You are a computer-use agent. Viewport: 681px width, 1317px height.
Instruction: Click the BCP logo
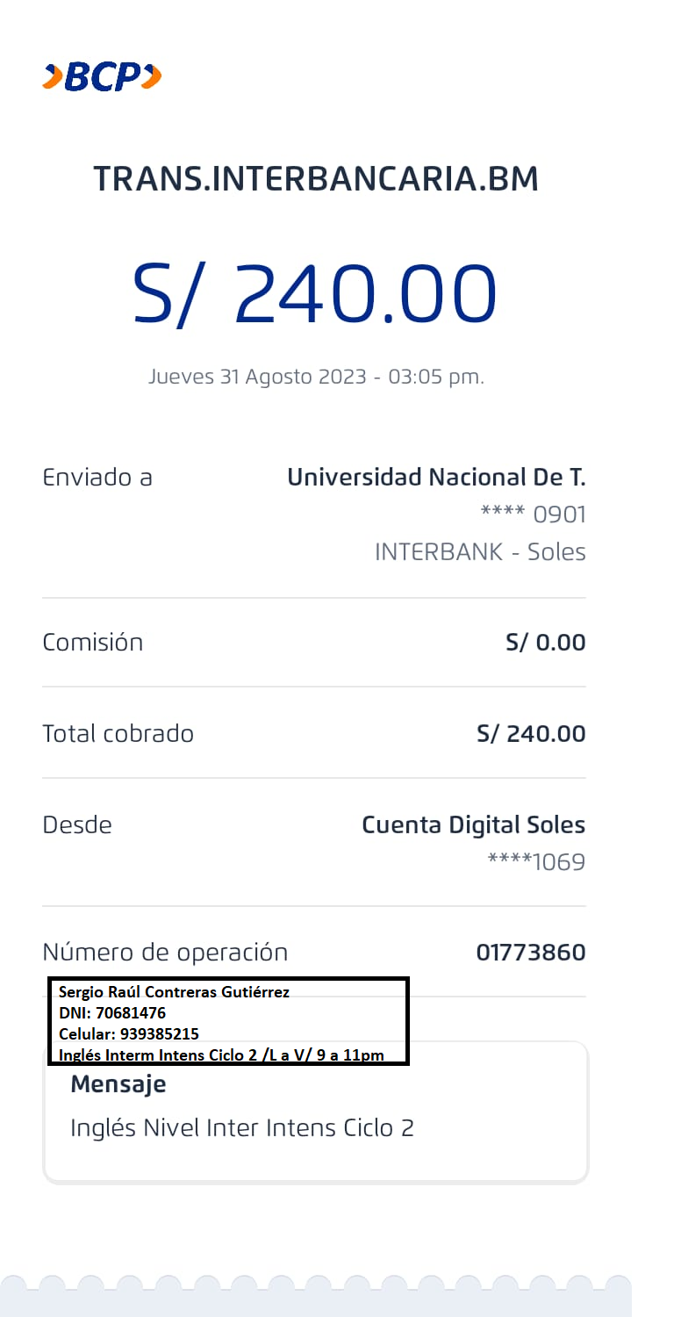tap(102, 77)
